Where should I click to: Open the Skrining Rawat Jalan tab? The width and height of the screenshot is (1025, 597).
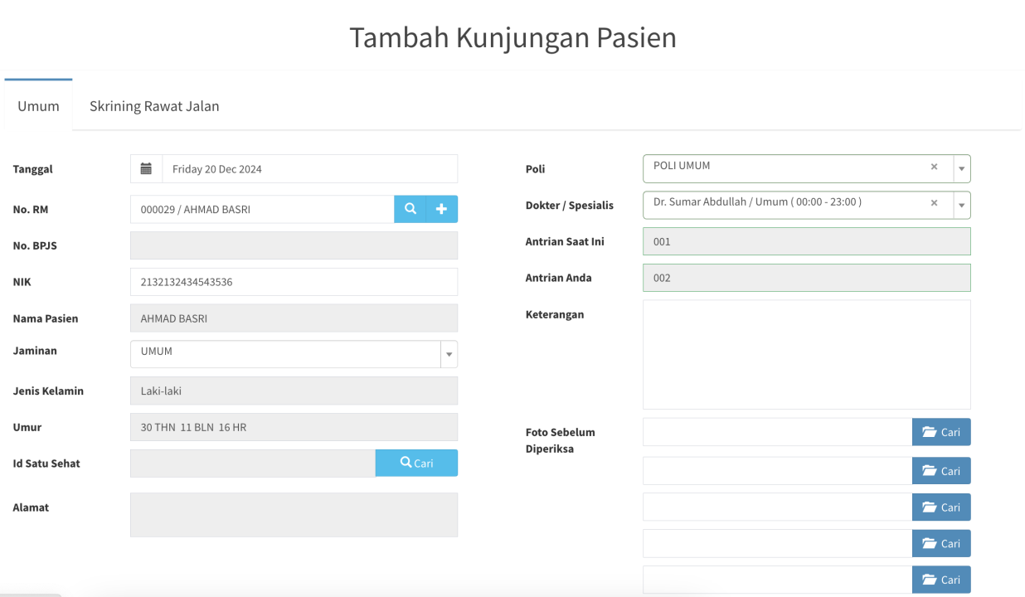click(154, 106)
